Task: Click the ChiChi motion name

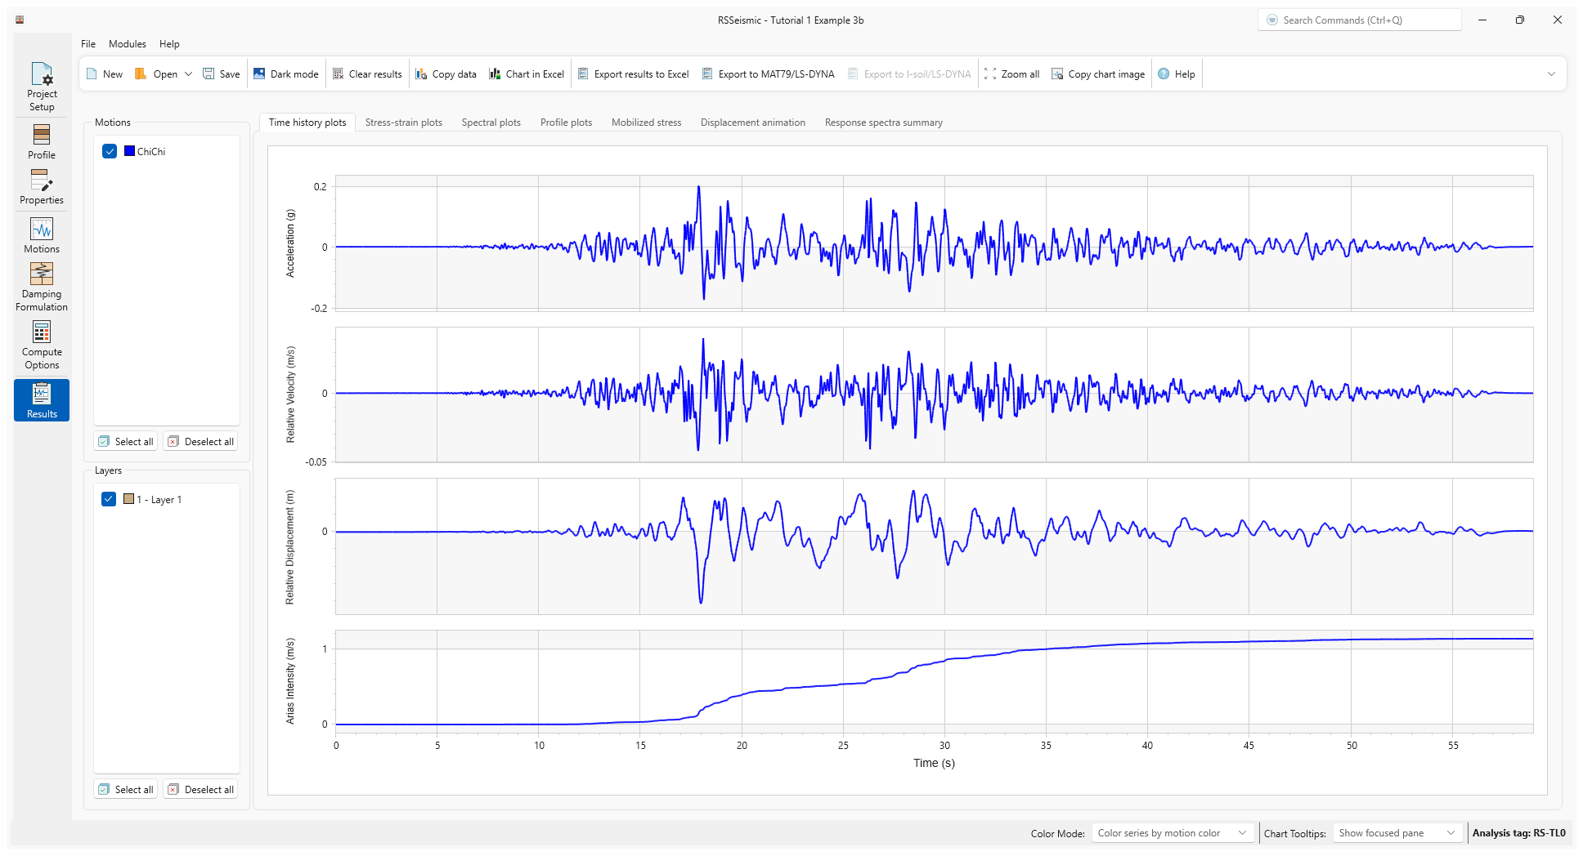Action: (151, 152)
